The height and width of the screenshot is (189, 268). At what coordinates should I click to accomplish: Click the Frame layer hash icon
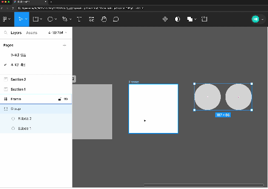point(6,99)
